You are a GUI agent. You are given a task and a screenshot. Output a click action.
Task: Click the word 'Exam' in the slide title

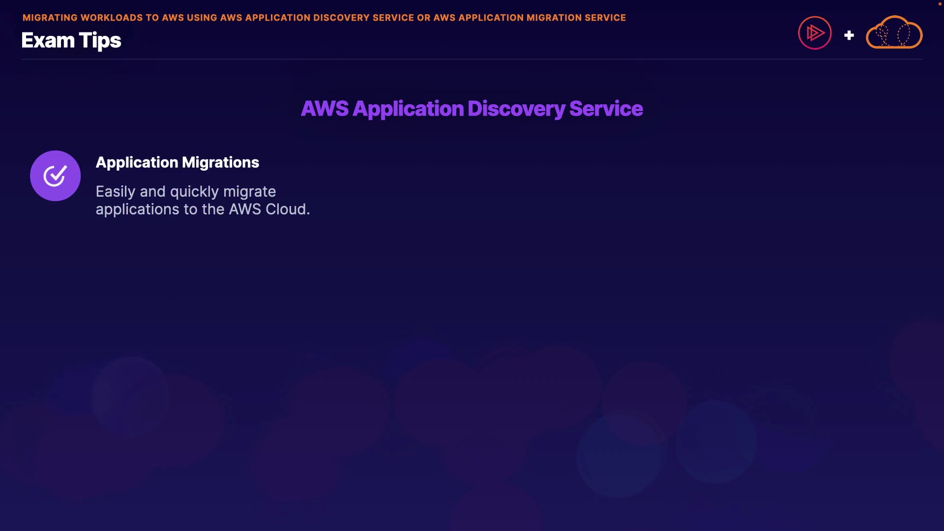[48, 40]
